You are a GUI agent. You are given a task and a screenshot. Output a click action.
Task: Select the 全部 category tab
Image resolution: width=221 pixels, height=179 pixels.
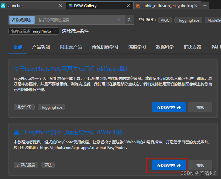tap(18, 47)
